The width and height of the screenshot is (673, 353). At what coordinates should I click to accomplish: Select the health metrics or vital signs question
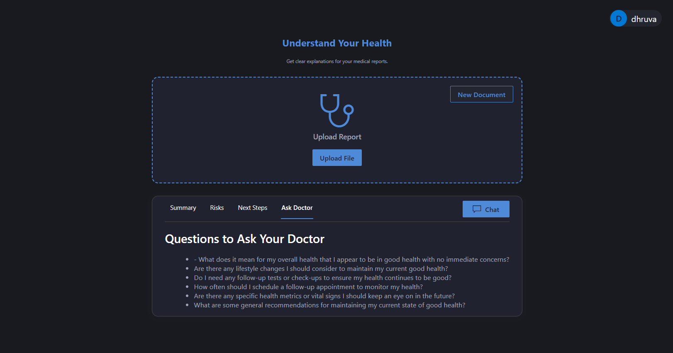pos(324,296)
